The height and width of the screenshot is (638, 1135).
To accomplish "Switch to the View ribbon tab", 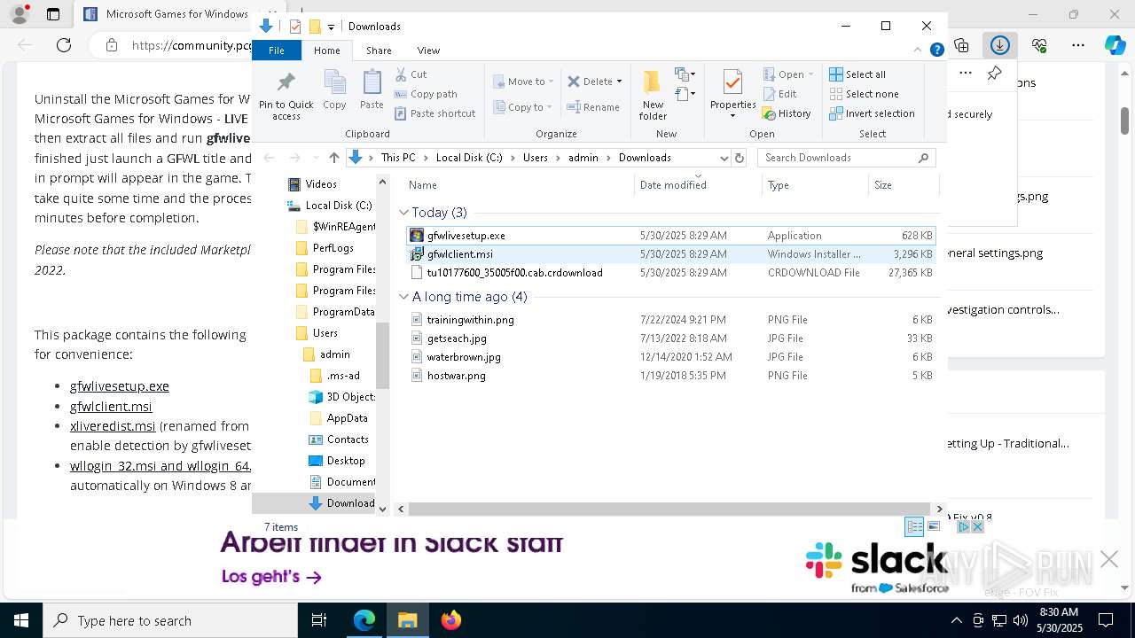I will [x=428, y=51].
